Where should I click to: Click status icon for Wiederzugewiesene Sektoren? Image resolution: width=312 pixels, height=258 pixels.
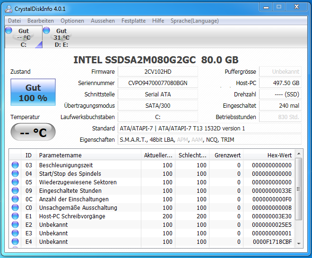point(15,182)
